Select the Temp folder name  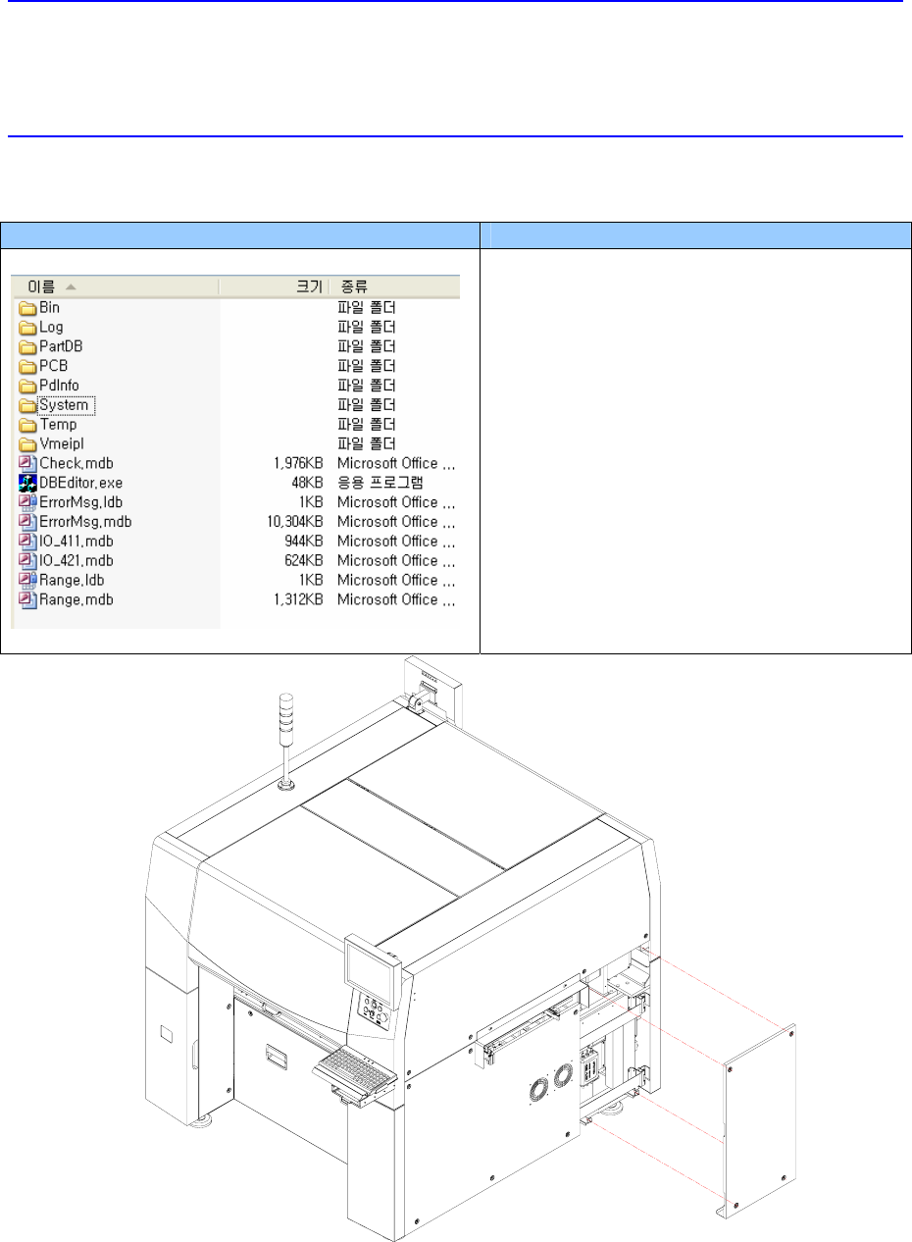click(x=58, y=425)
